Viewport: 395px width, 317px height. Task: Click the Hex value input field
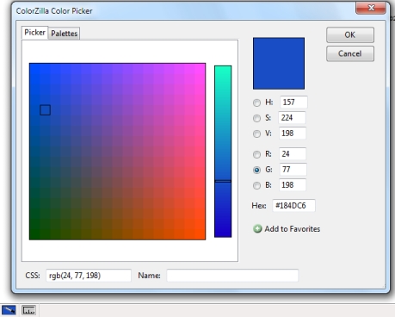[x=293, y=206]
